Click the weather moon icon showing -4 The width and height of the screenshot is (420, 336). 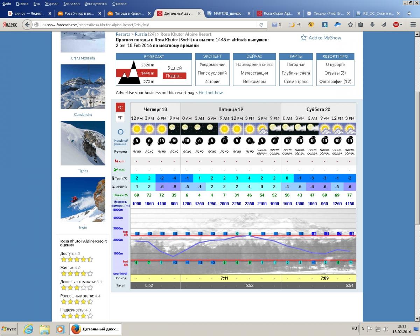pos(294,25)
